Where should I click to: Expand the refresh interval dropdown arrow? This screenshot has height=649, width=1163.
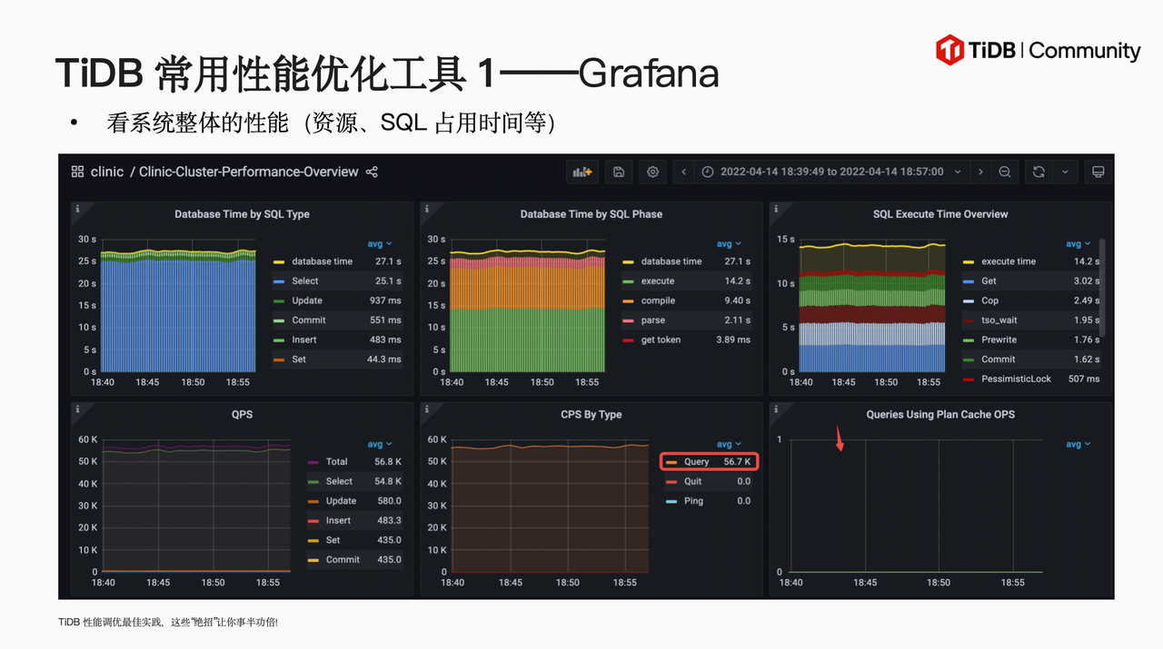click(x=1065, y=172)
